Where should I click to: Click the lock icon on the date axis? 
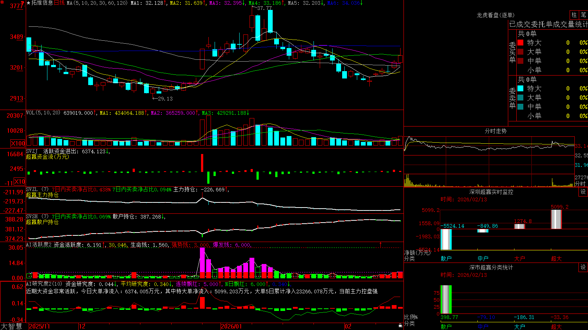[x=401, y=326]
